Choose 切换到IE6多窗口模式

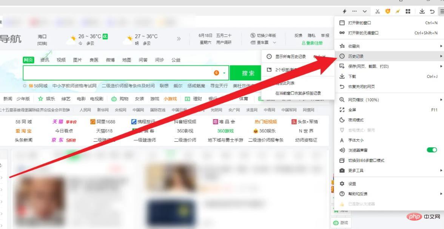pyautogui.click(x=389, y=160)
